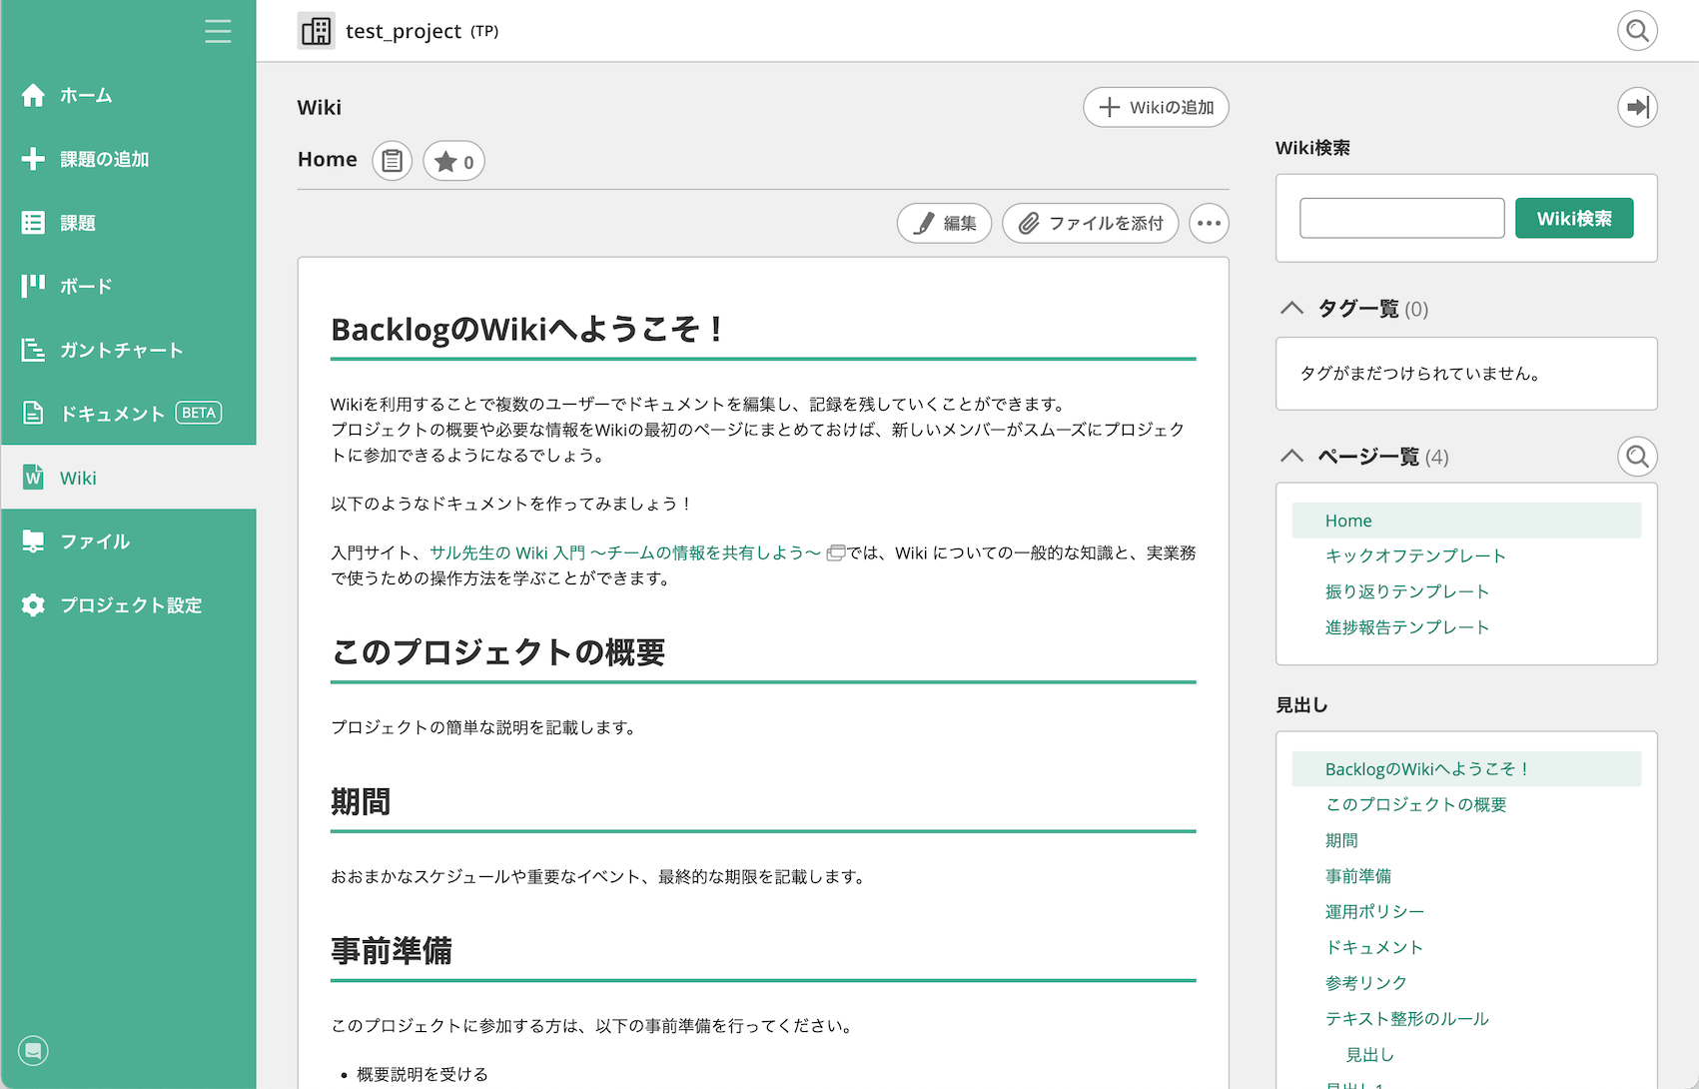Screen dimensions: 1699x1089
Task: Open キックオフテンプレート page link
Action: pos(1414,555)
